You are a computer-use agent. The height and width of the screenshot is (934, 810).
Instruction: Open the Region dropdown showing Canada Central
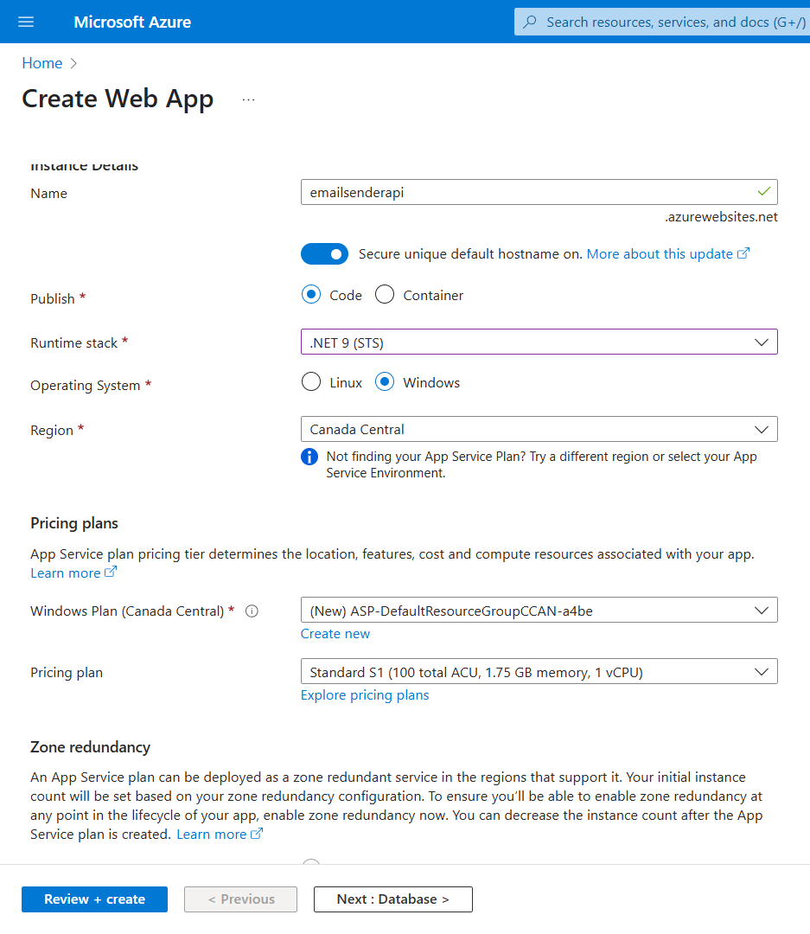click(x=539, y=429)
